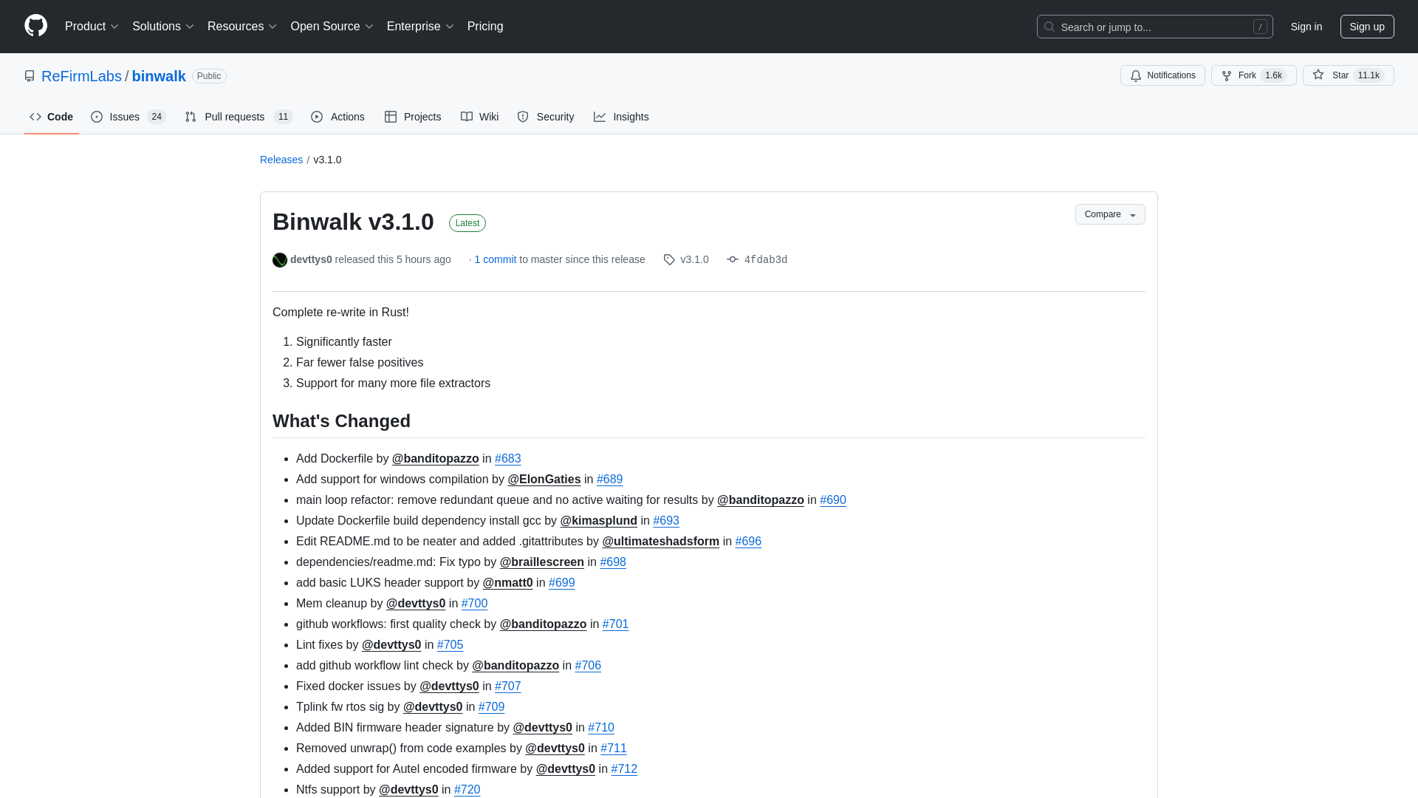Click the Security shield icon
The image size is (1418, 798).
click(523, 117)
